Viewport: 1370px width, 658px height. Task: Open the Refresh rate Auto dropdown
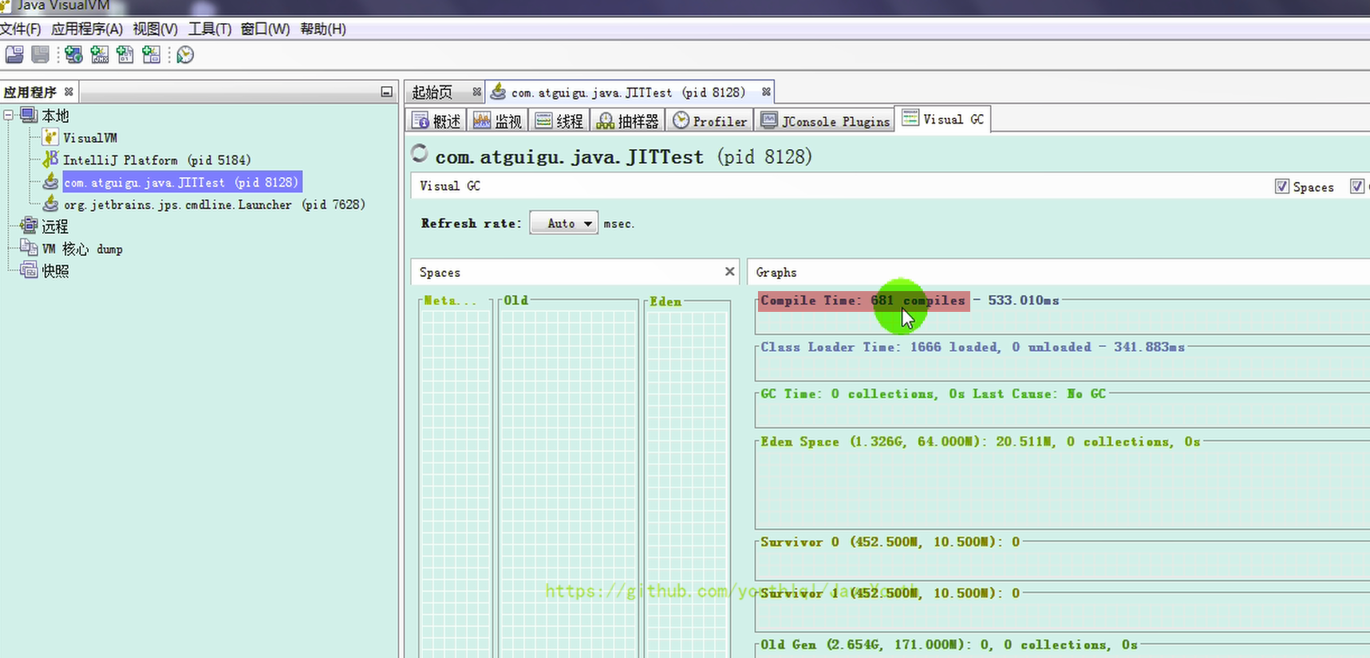pos(564,223)
